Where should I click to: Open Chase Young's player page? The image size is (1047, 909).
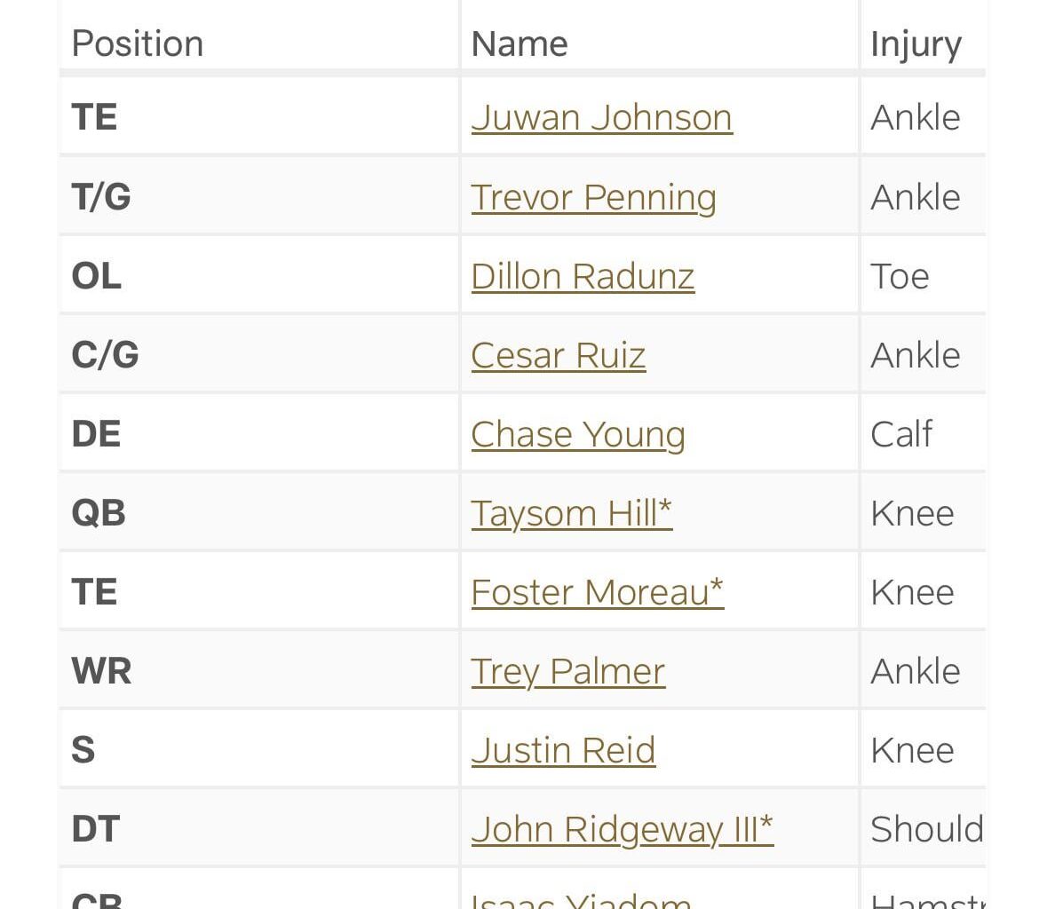[577, 434]
